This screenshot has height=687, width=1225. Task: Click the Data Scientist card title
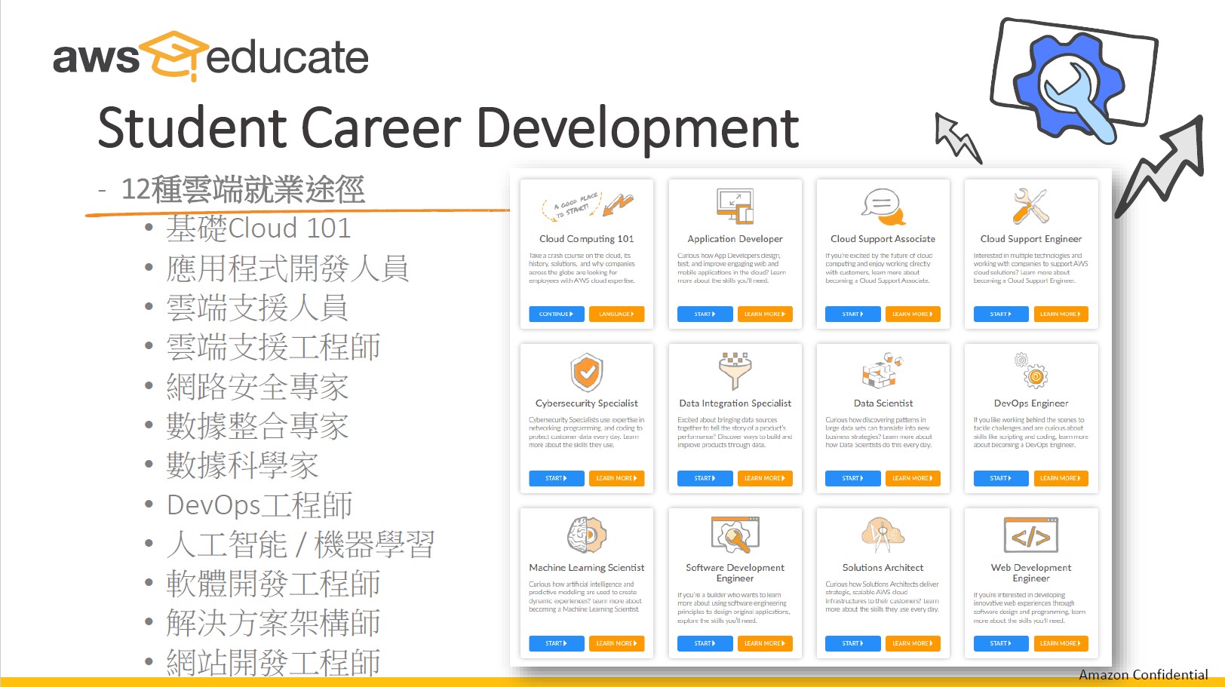tap(883, 403)
